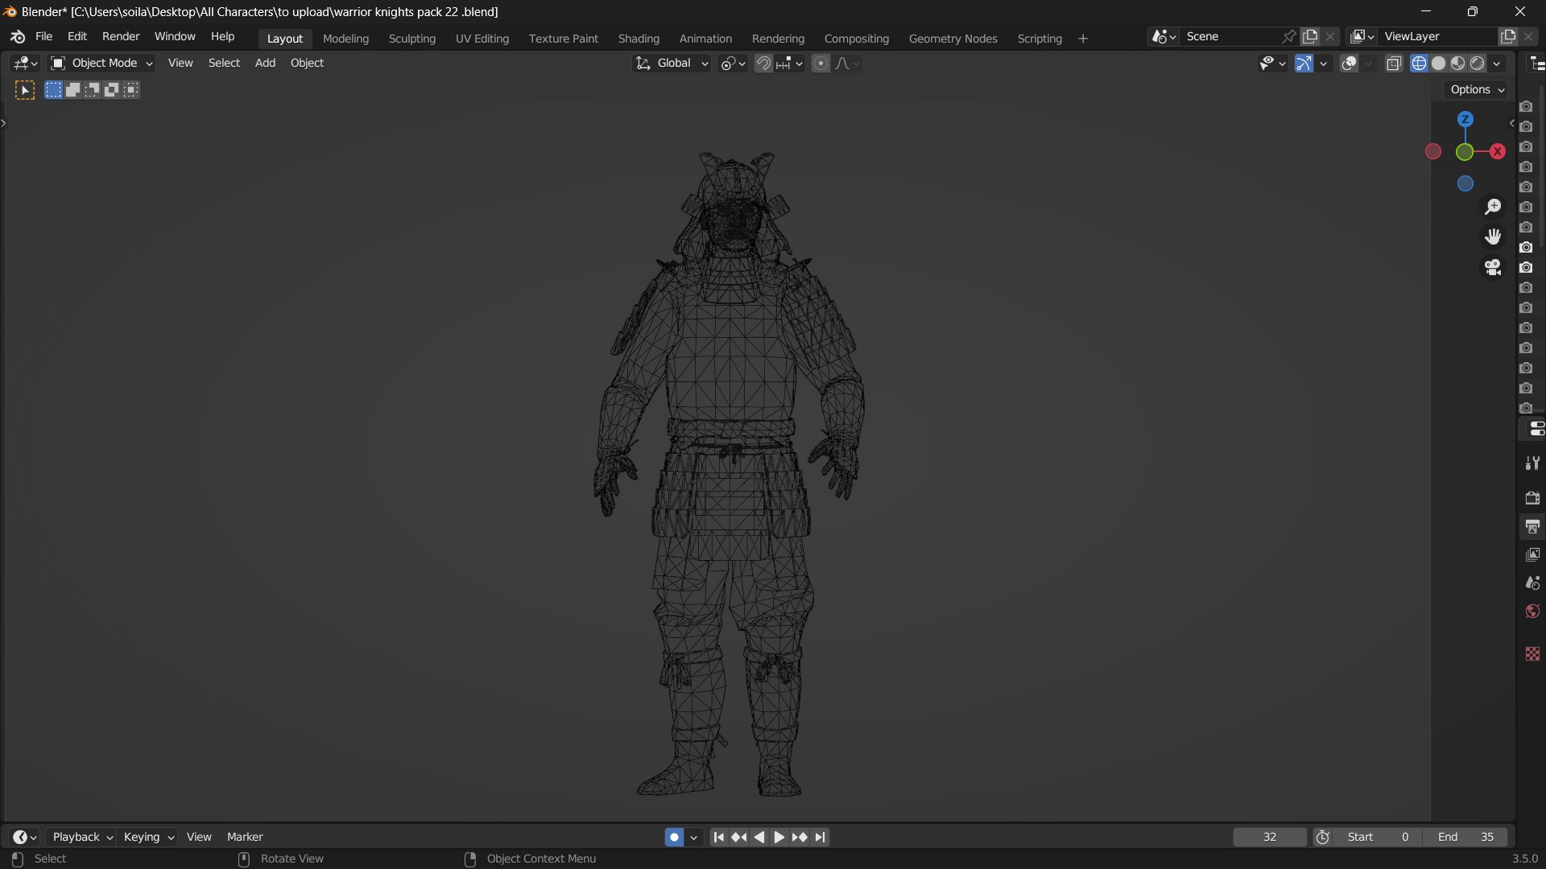Open Tool properties tab (wrench and screwdriver)
Screen dimensions: 1546x869
1532,463
